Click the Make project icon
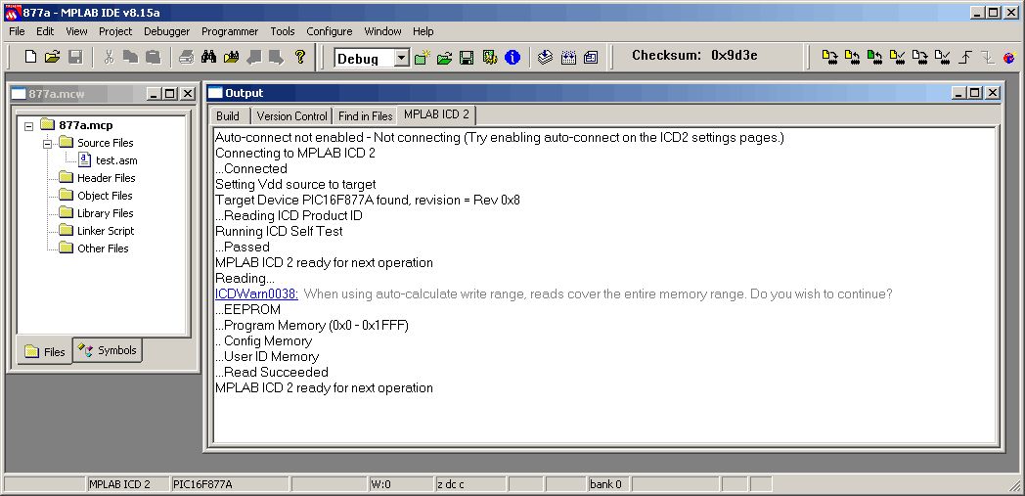Screen dimensions: 1025x496 click(545, 58)
